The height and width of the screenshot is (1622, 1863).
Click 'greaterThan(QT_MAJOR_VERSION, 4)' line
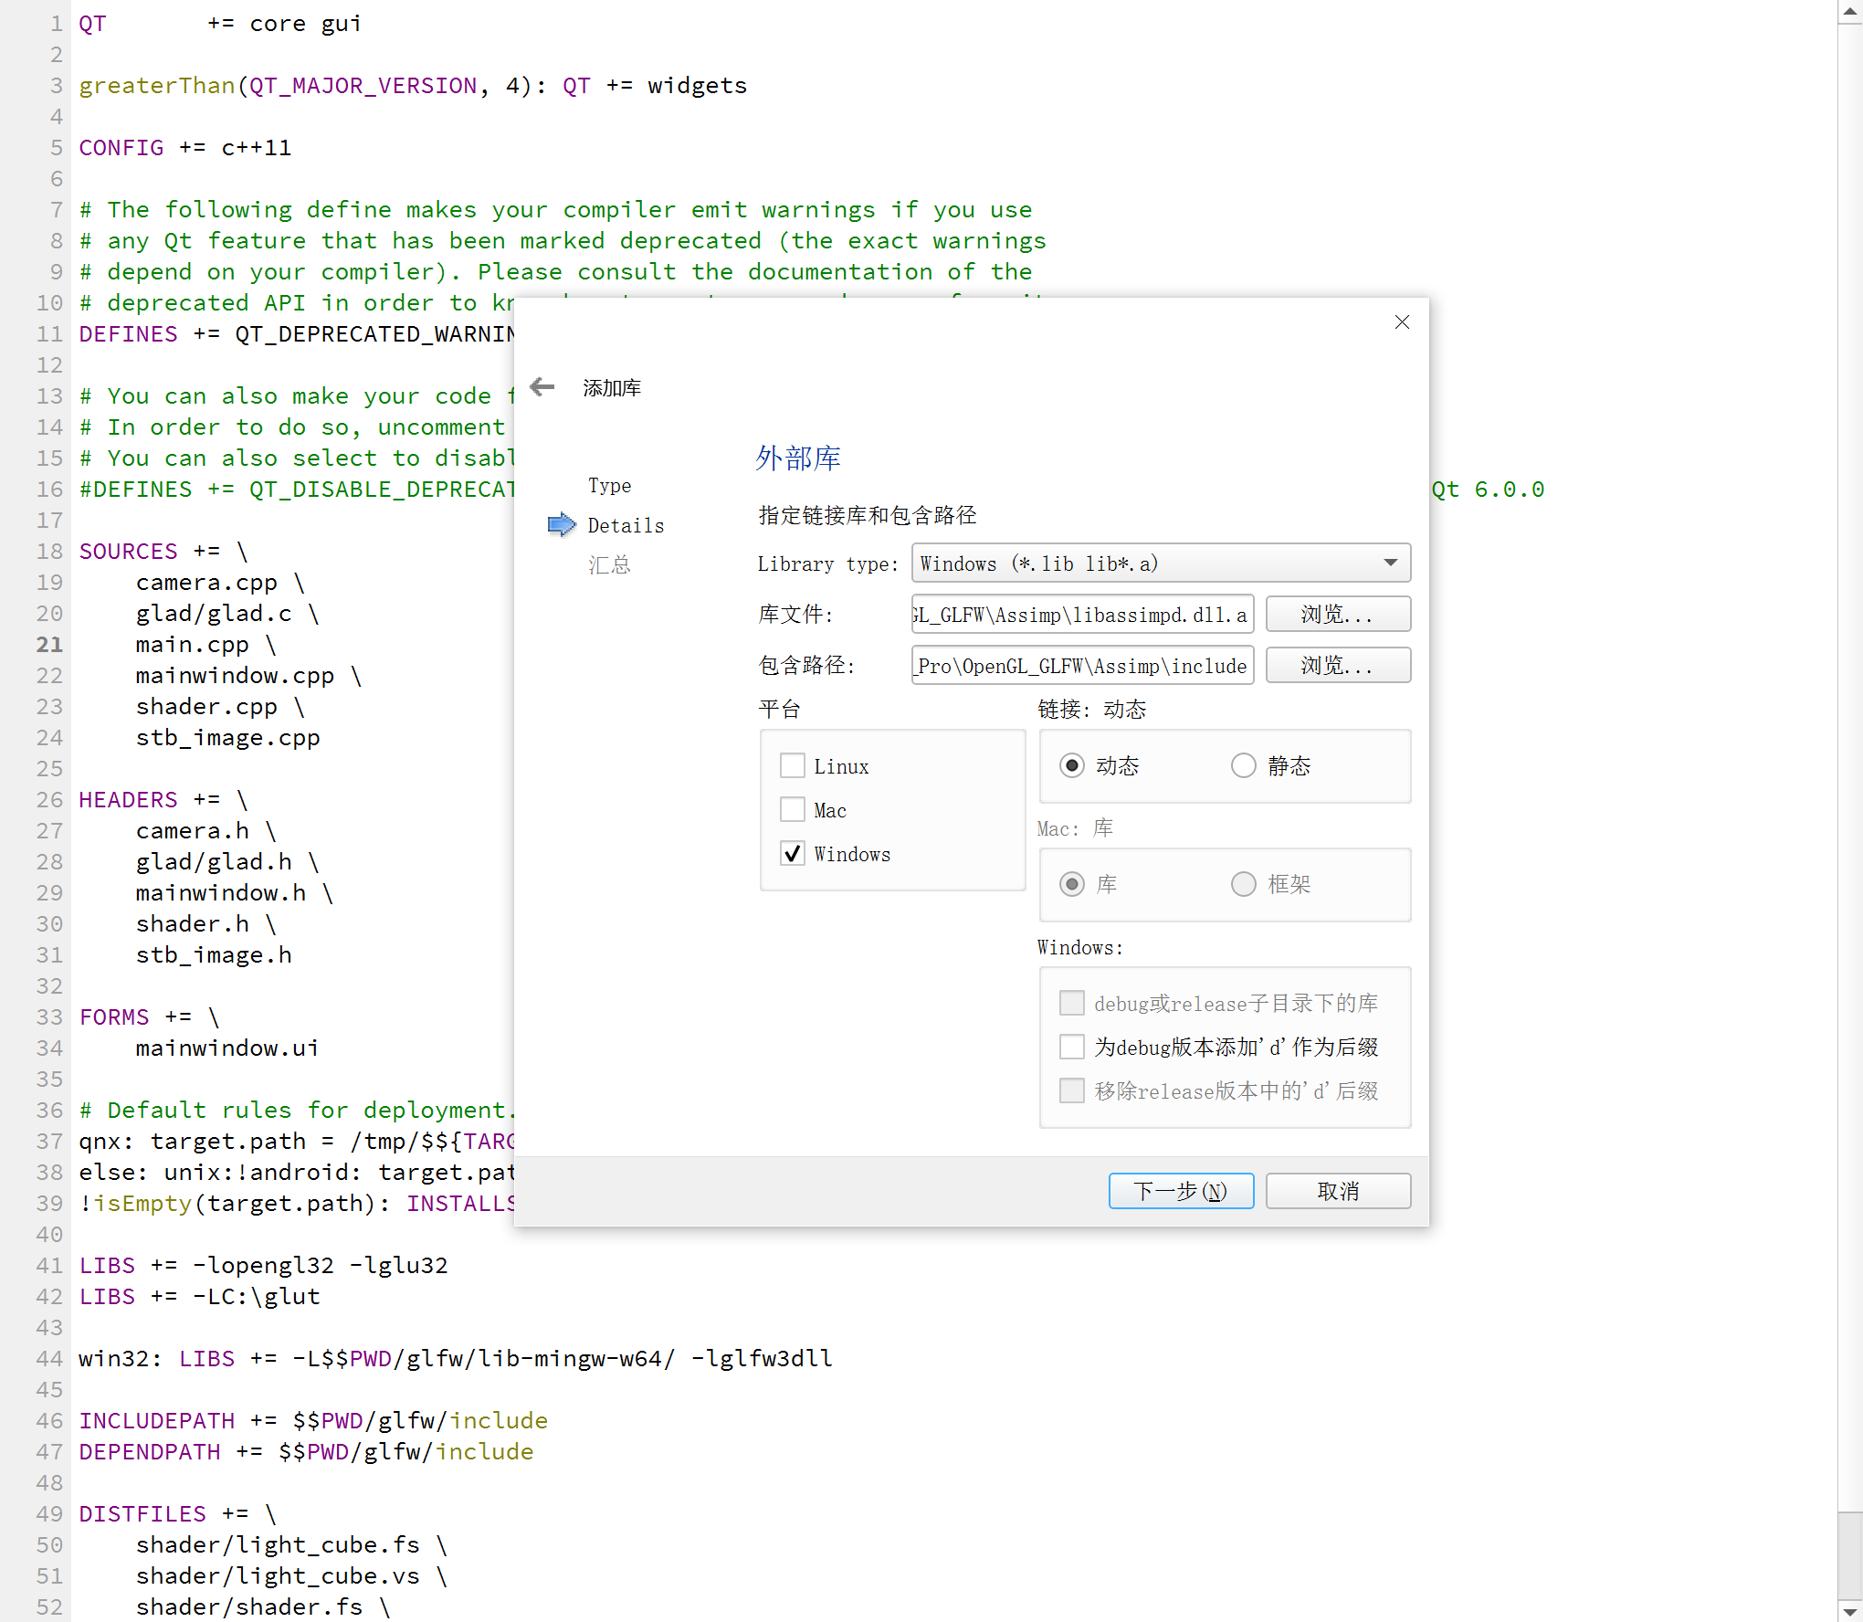pos(413,85)
